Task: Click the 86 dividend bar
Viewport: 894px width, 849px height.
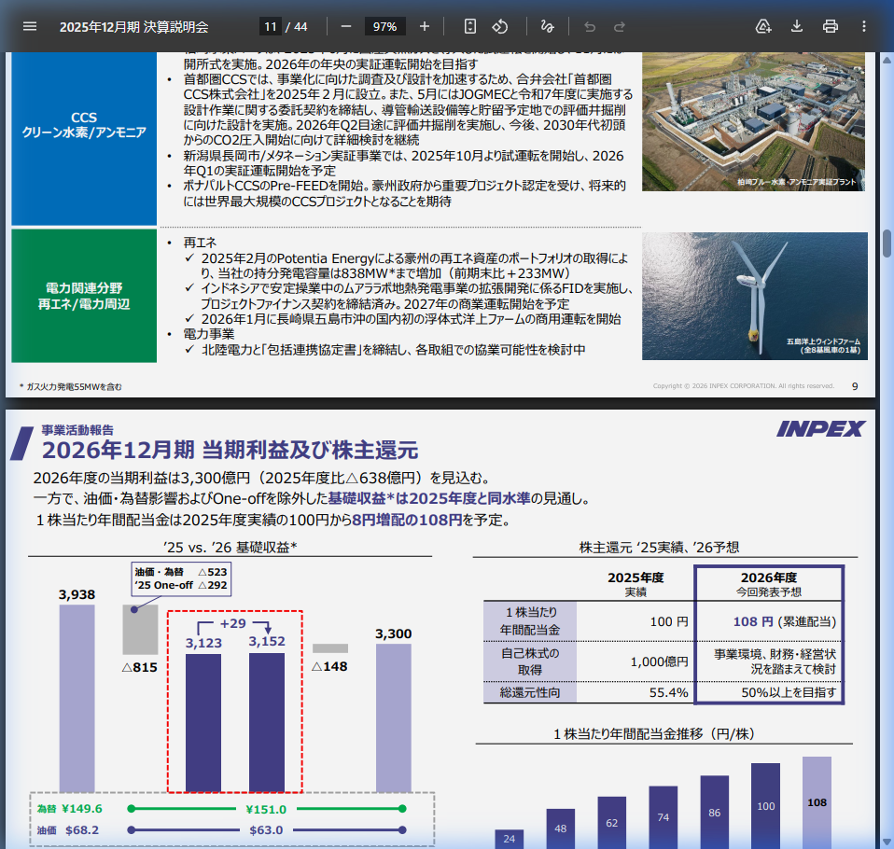Action: point(715,812)
